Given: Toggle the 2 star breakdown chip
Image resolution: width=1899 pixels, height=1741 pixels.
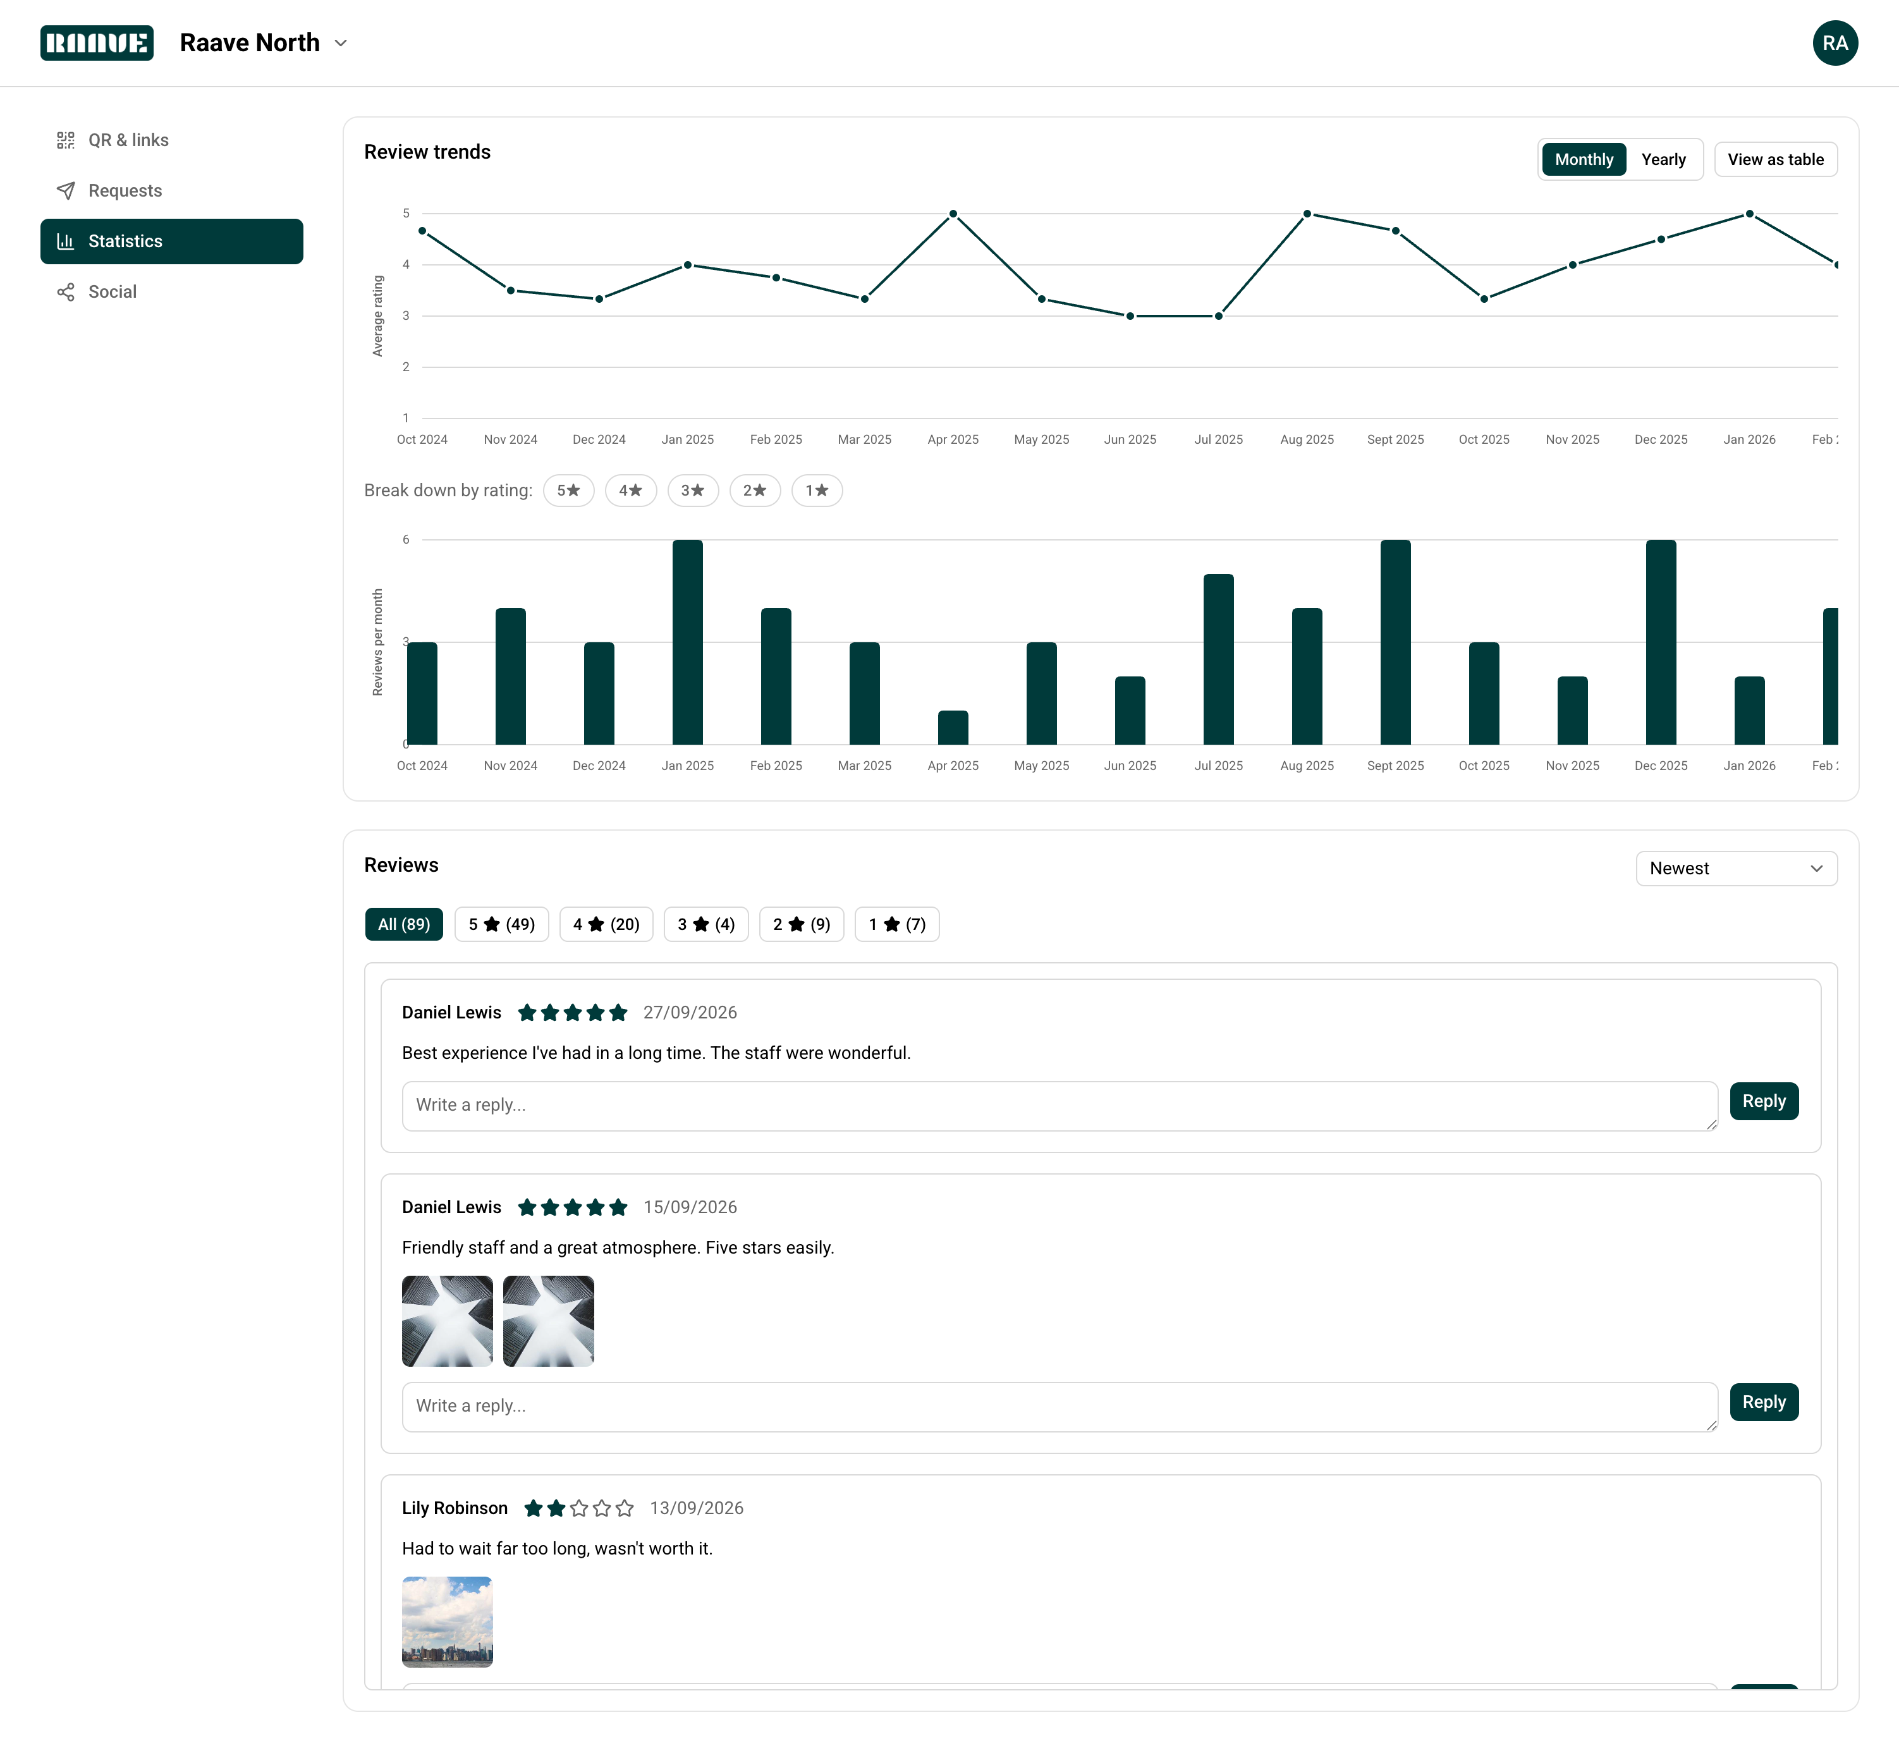Looking at the screenshot, I should tap(755, 490).
